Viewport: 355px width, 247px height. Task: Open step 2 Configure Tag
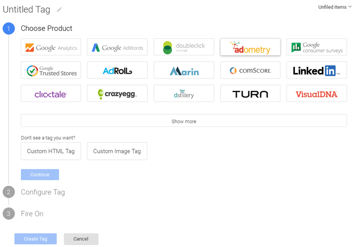(34, 192)
